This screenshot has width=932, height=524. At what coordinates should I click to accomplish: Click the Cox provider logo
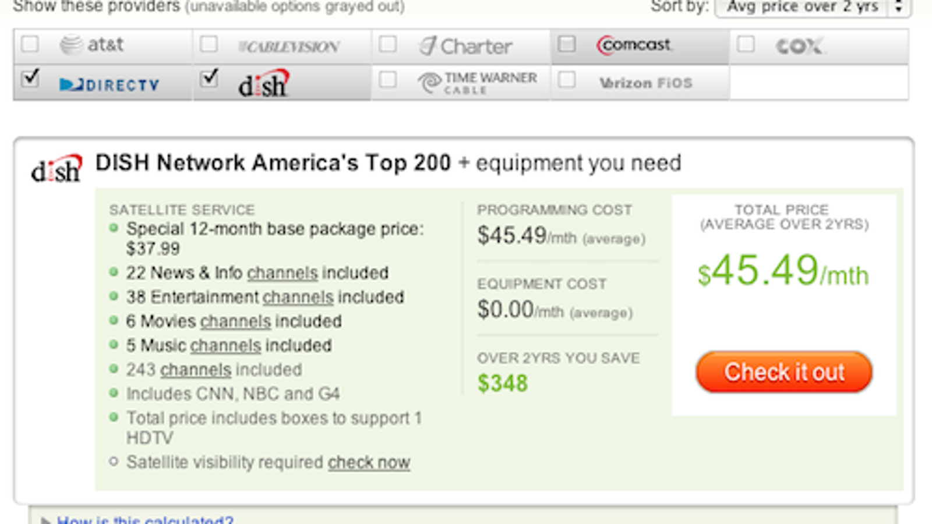799,45
